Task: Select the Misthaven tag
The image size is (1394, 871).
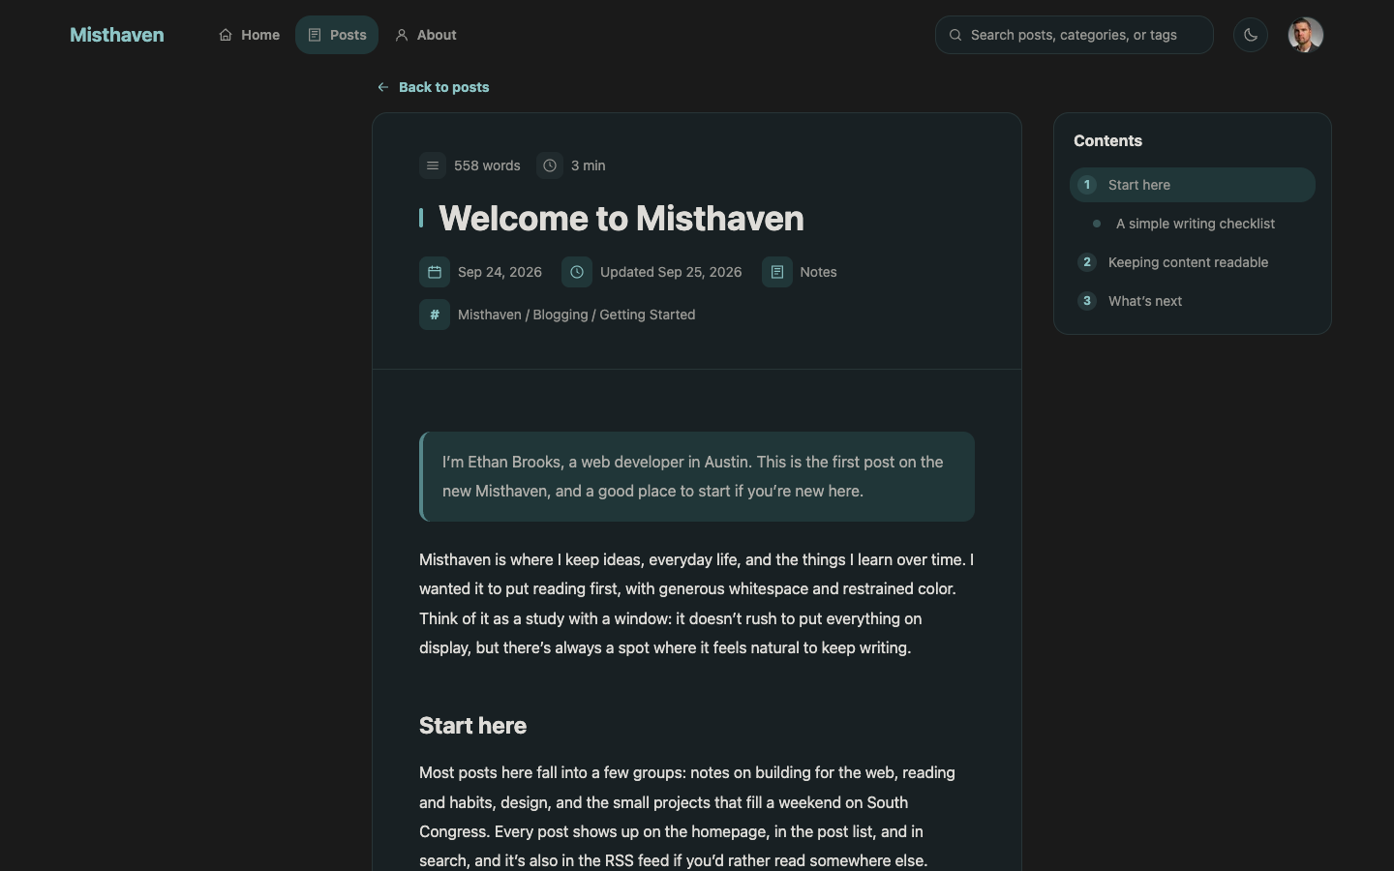Action: (x=490, y=315)
